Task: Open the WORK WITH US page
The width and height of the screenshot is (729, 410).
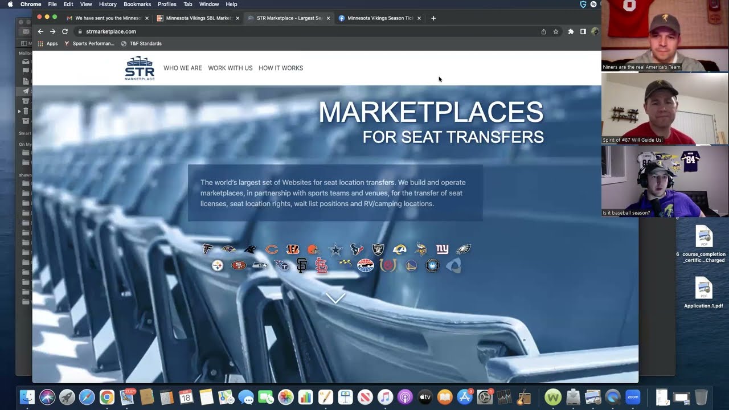Action: coord(230,68)
